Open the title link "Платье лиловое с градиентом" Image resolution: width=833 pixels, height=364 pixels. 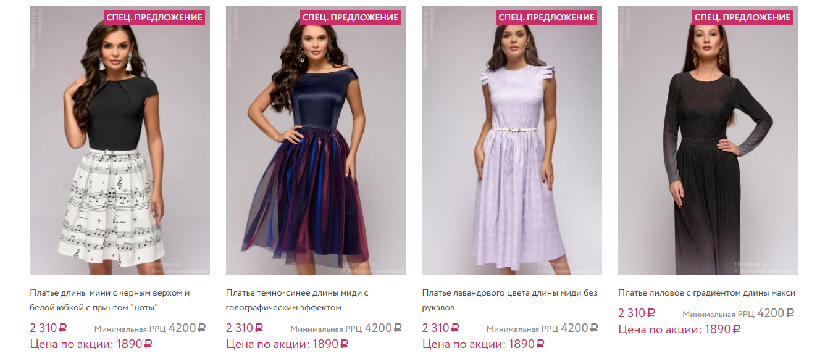coord(706,293)
